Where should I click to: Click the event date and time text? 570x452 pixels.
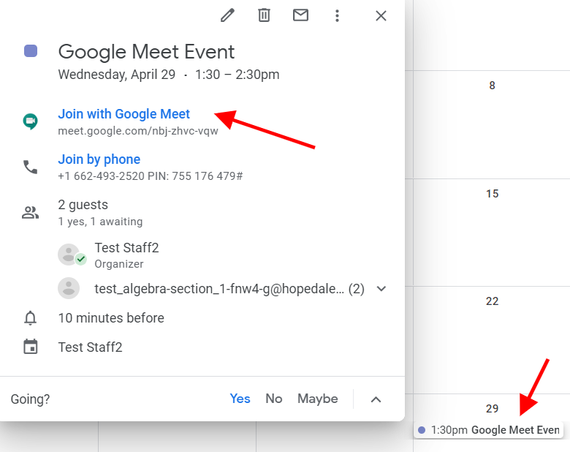[169, 75]
